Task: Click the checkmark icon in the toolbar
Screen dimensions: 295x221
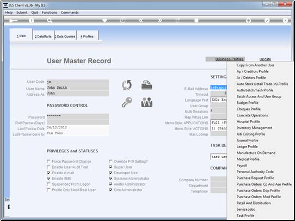Action: [x=267, y=21]
